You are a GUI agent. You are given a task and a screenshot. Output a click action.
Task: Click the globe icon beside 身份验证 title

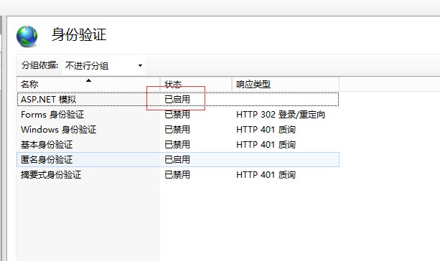click(27, 36)
